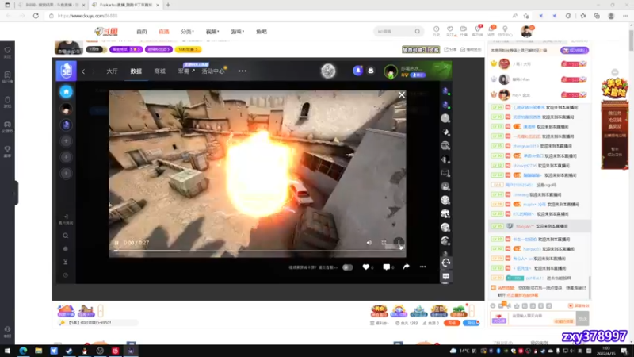This screenshot has width=634, height=357.
Task: Toggle the switch below the video
Action: (x=347, y=267)
